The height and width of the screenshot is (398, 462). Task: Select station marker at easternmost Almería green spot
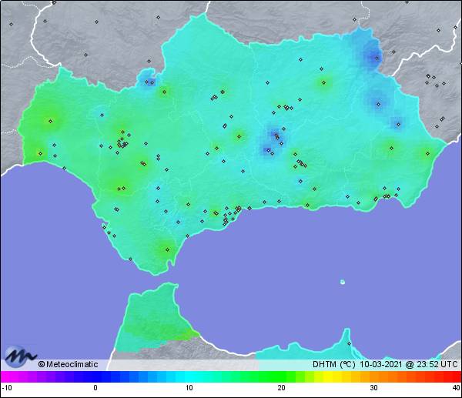[427, 153]
